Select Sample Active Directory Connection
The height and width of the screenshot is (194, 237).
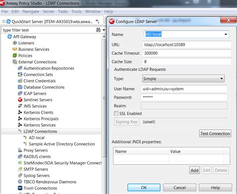61,144
